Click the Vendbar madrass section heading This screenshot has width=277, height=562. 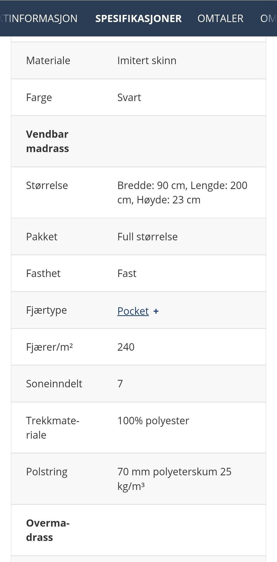(x=47, y=141)
